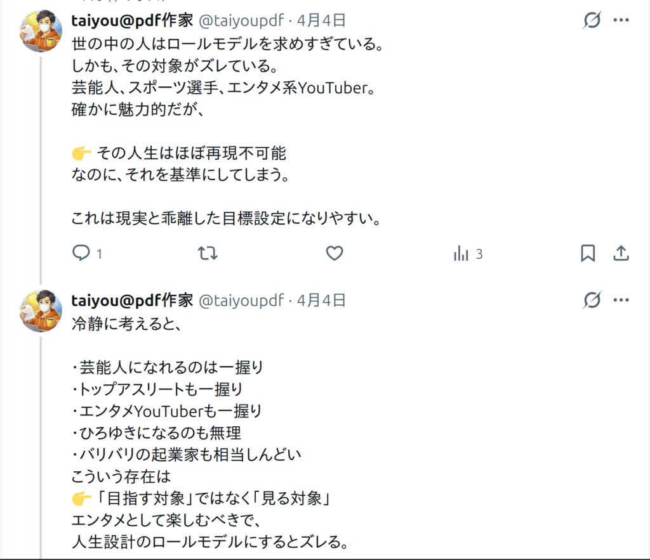Click the Grok icon on the first post
The image size is (650, 560).
[x=592, y=21]
